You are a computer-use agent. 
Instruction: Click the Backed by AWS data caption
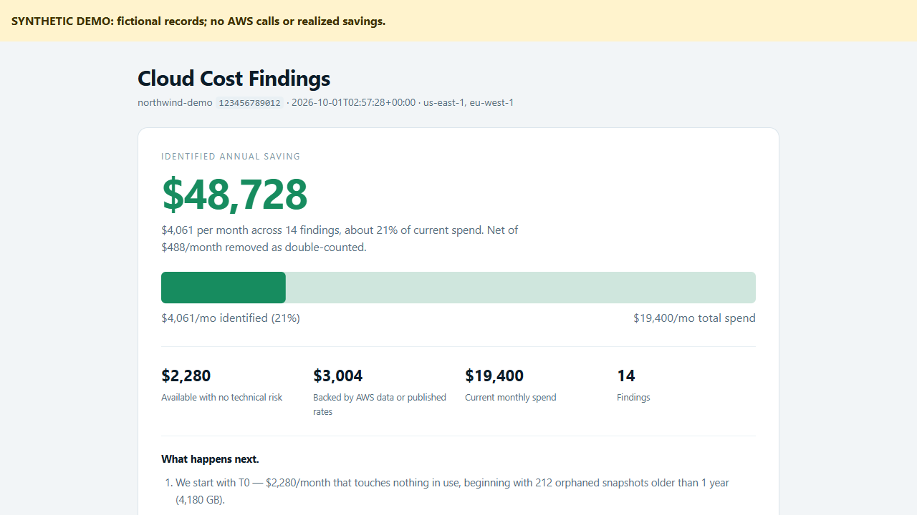(x=380, y=404)
